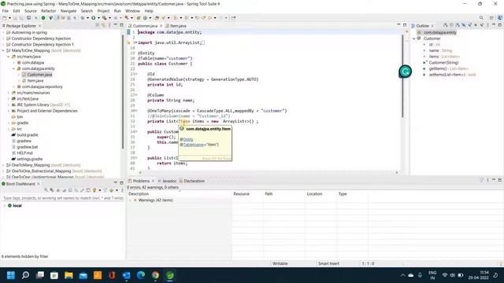The width and height of the screenshot is (504, 283).
Task: Open the Run menu
Action: click(117, 11)
